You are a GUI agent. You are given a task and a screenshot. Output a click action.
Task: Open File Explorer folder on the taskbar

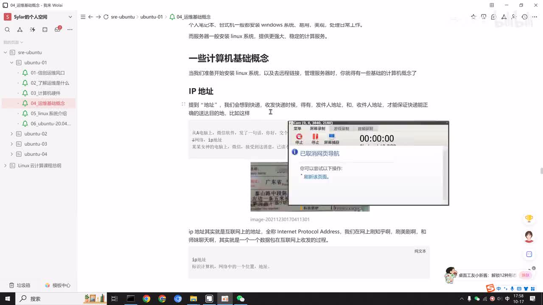click(x=193, y=299)
